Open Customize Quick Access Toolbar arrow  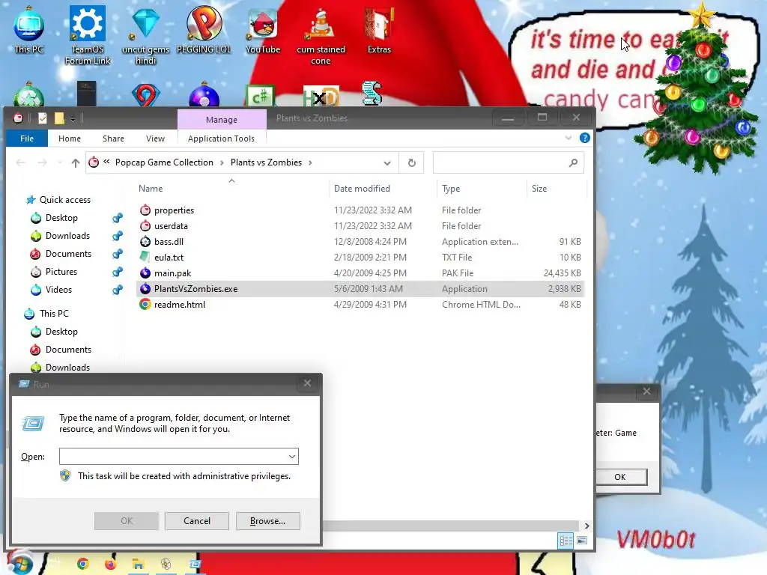(x=73, y=118)
